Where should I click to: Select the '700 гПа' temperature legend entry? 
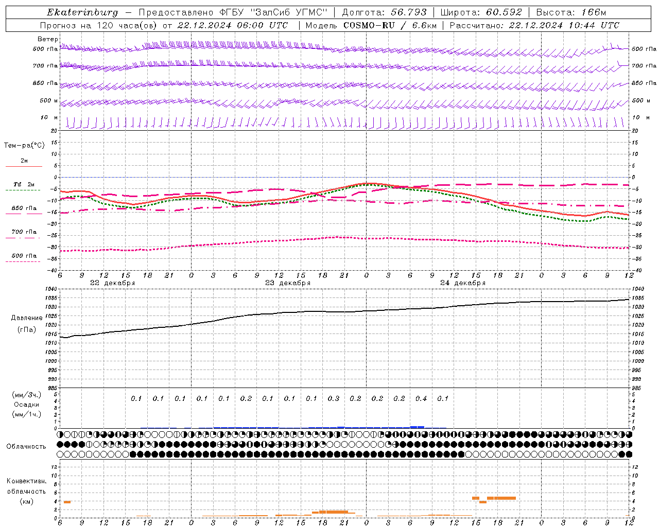coord(24,232)
